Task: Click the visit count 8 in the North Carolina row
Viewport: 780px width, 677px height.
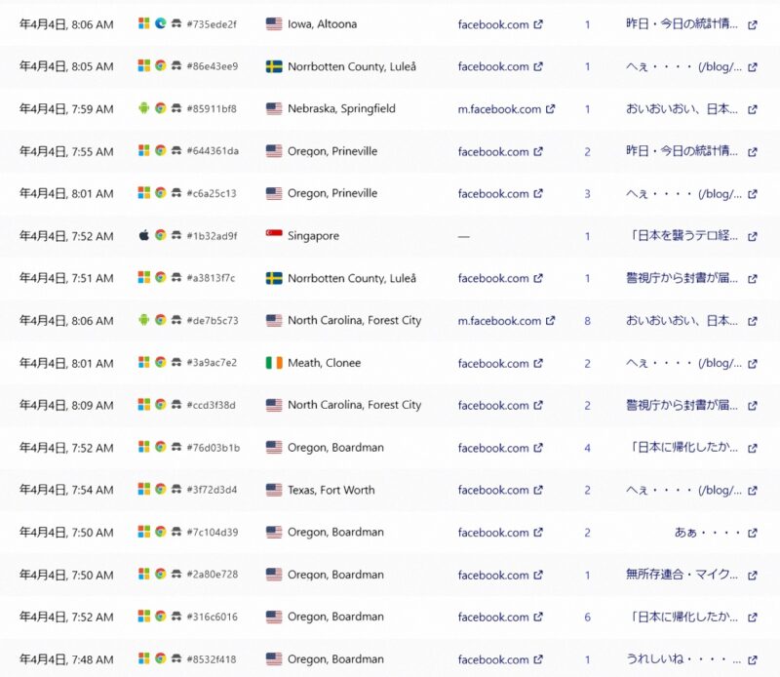Action: (587, 321)
